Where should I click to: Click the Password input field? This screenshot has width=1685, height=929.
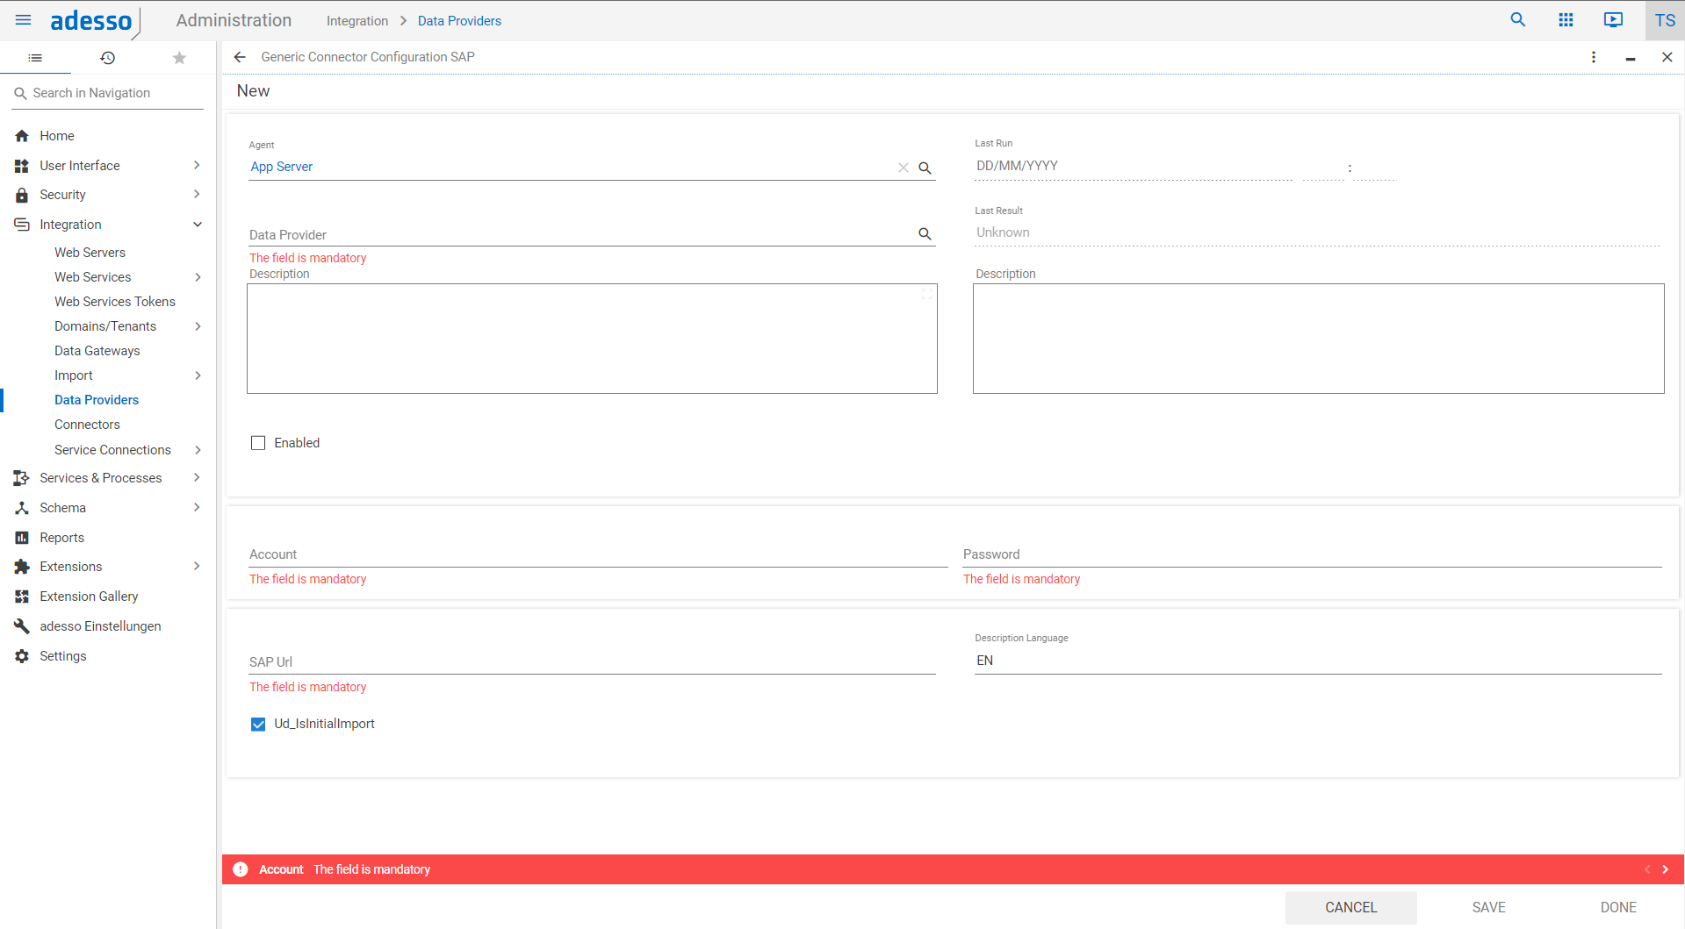coord(1312,554)
